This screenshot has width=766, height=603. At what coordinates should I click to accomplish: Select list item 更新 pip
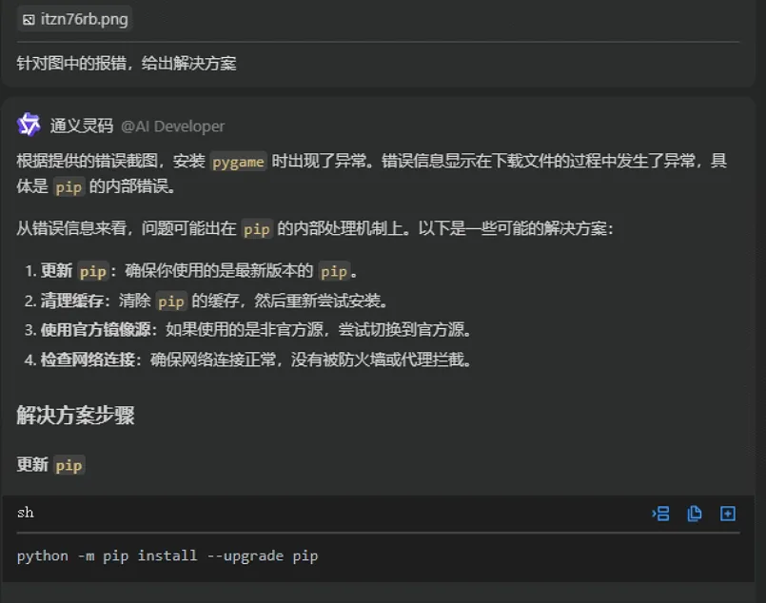[x=191, y=271]
